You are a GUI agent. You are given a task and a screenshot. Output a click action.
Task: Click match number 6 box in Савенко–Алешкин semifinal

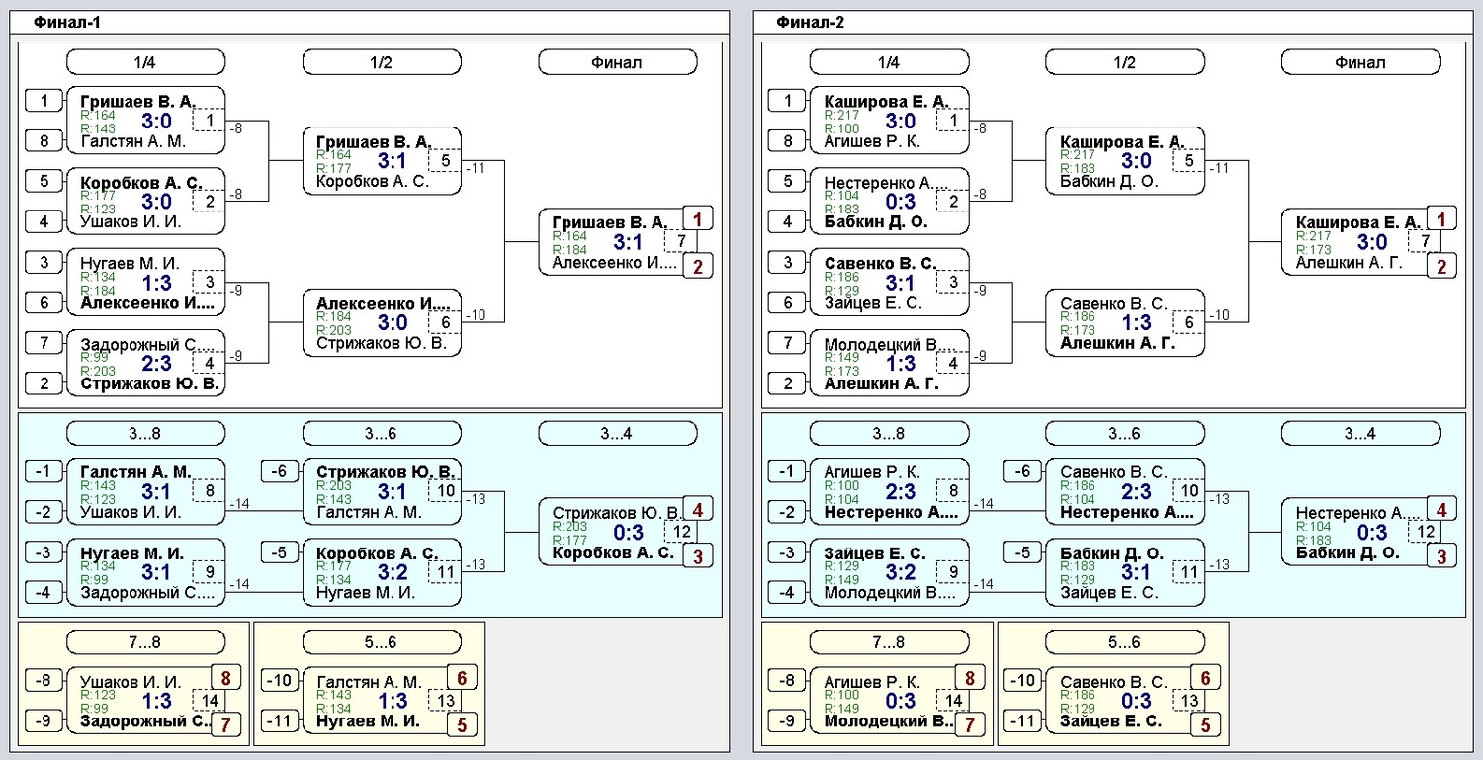pos(1189,322)
